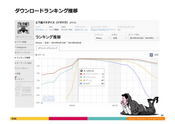Click the external-link icon after iOS Store
This screenshot has height=124, width=175.
click(46, 30)
